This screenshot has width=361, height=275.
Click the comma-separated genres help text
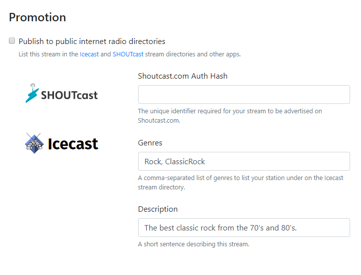tap(240, 183)
